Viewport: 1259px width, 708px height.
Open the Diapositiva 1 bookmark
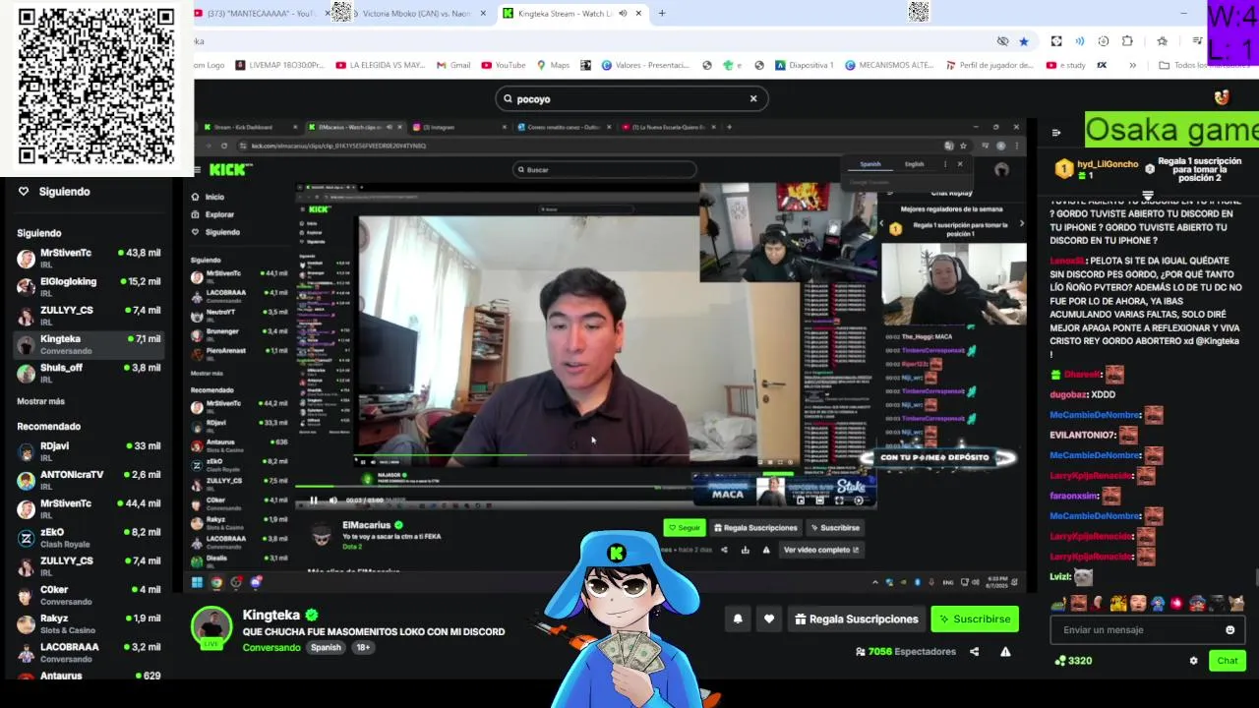[804, 66]
